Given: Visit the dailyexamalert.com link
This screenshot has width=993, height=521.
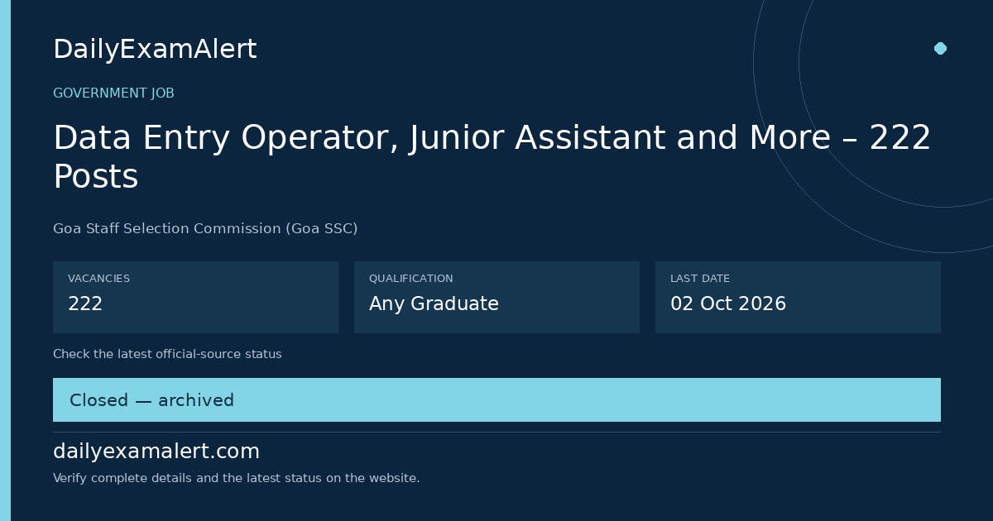Looking at the screenshot, I should [x=156, y=452].
